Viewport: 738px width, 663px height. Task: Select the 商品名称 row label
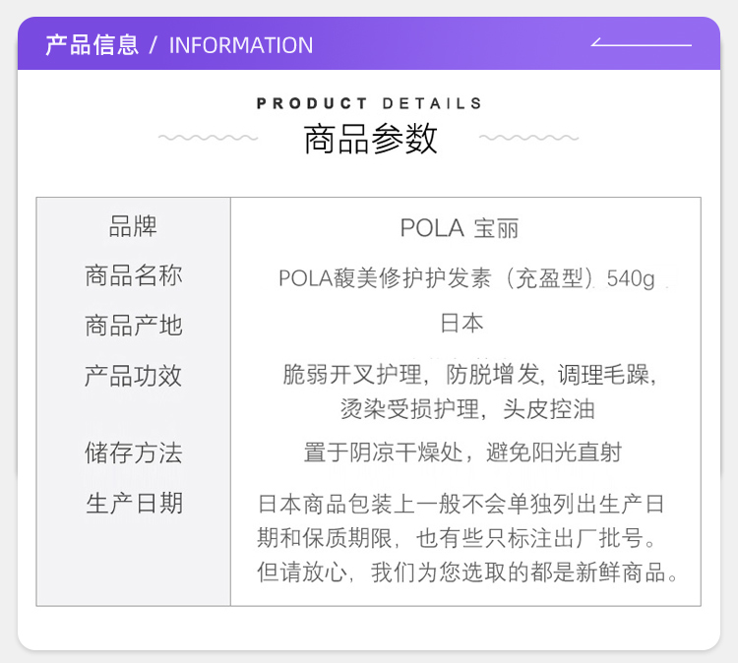pyautogui.click(x=133, y=275)
